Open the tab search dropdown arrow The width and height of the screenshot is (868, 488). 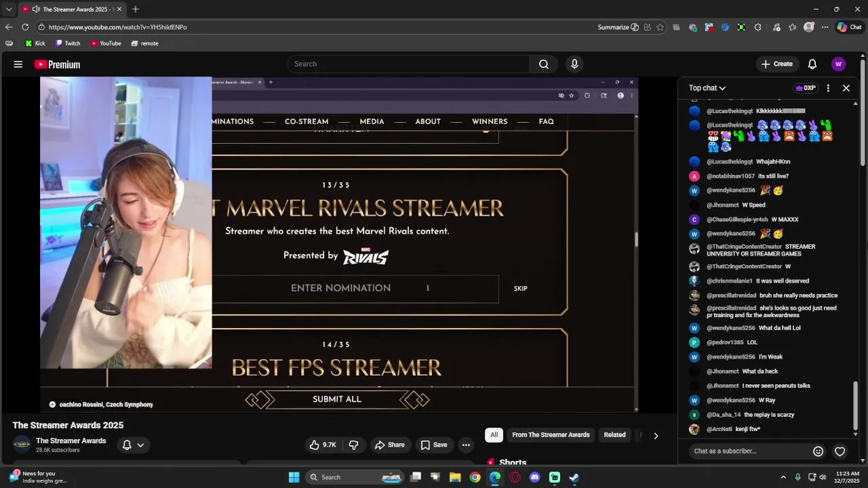pyautogui.click(x=9, y=9)
